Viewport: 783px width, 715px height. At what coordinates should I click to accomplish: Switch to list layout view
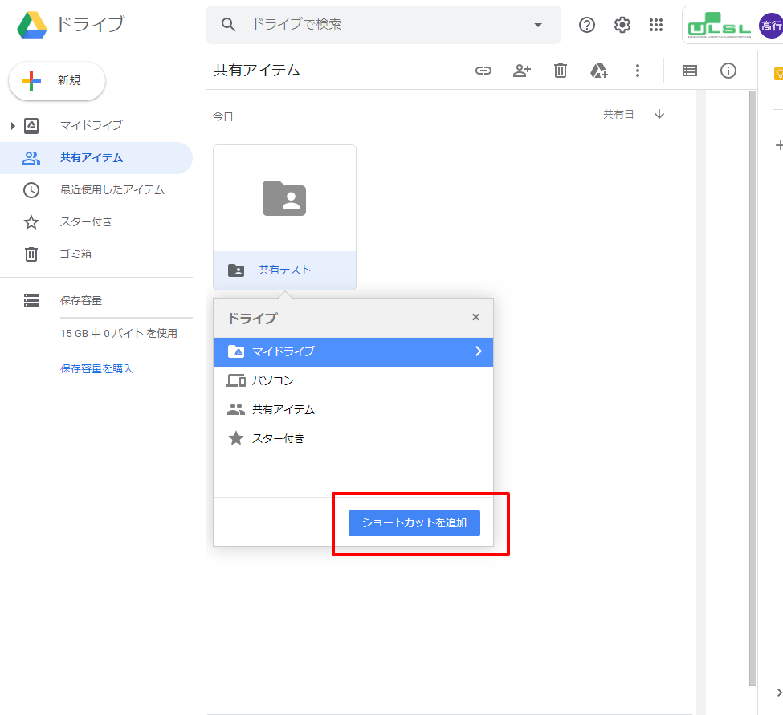(689, 71)
